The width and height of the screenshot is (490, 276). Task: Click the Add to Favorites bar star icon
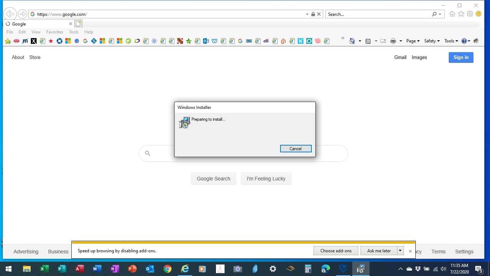(x=8, y=41)
